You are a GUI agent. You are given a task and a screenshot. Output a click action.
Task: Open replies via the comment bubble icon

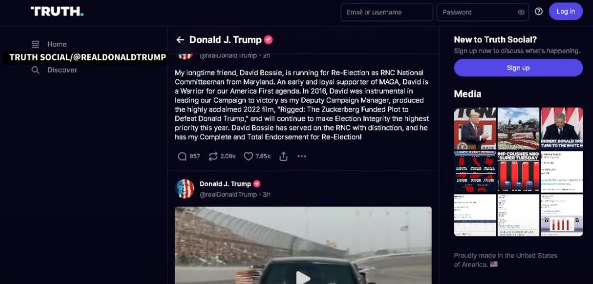(x=182, y=156)
